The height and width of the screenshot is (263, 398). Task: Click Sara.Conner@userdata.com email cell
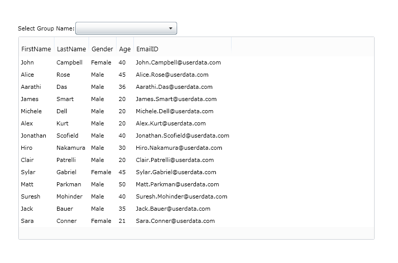coord(175,220)
